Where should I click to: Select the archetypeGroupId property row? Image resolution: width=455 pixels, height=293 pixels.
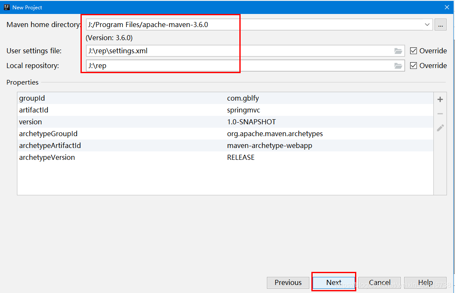pyautogui.click(x=225, y=134)
